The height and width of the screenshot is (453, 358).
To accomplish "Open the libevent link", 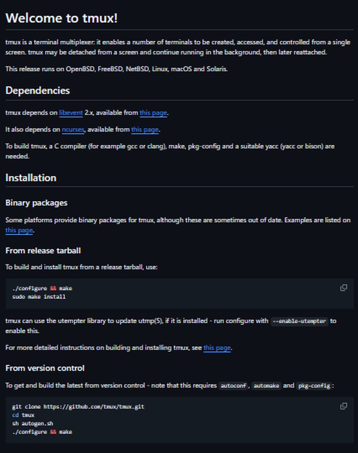I will tap(71, 113).
